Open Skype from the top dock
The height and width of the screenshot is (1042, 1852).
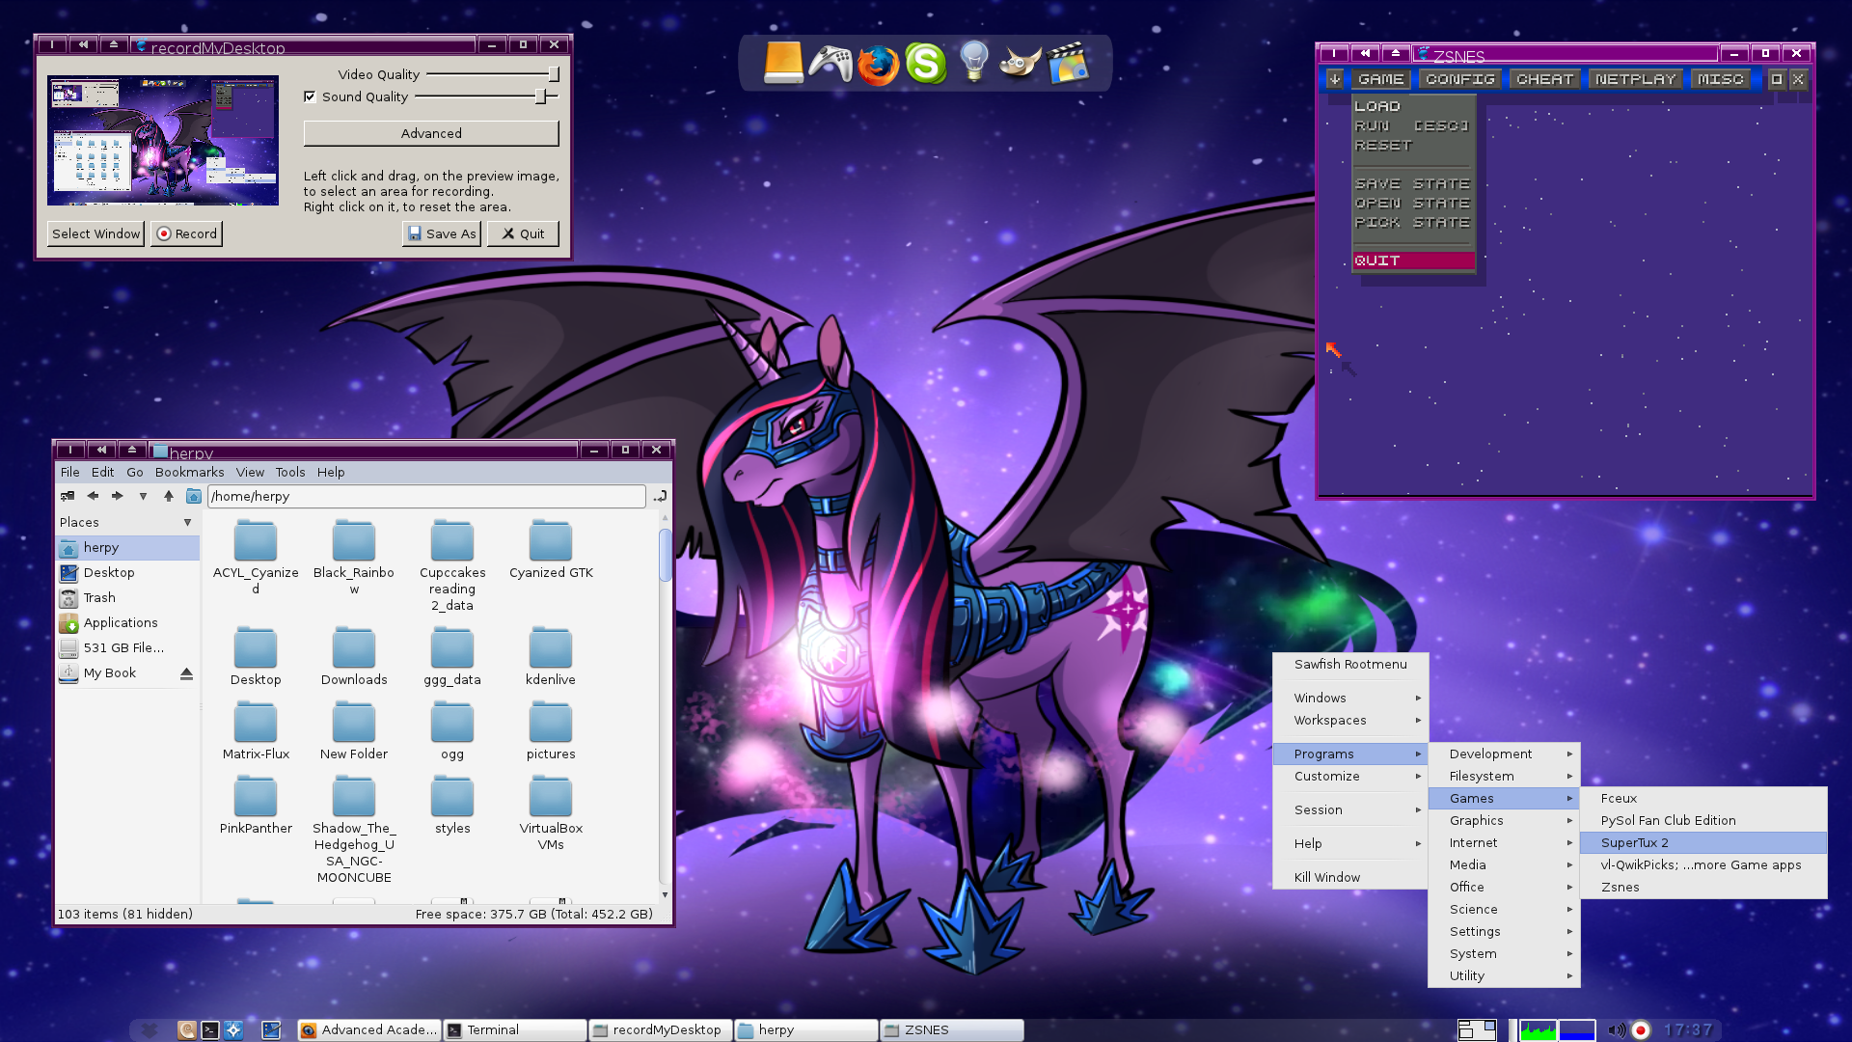925,65
